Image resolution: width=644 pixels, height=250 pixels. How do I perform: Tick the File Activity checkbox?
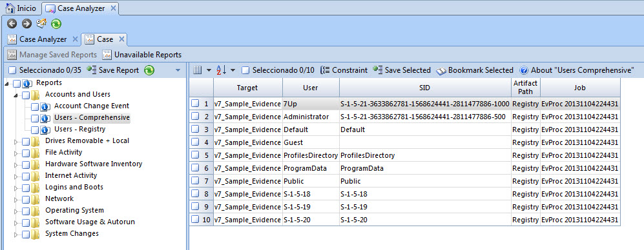pyautogui.click(x=26, y=153)
